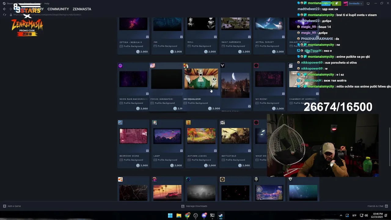Click animated badge icon on Ink card
391x220 pixels.
pos(181,37)
